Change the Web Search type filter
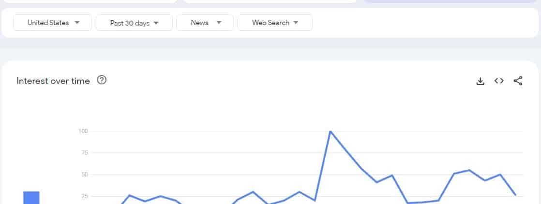This screenshot has height=204, width=541. coord(275,23)
